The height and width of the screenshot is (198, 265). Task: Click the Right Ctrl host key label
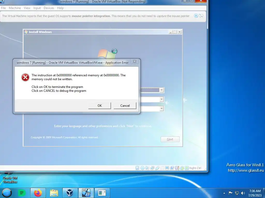195,168
